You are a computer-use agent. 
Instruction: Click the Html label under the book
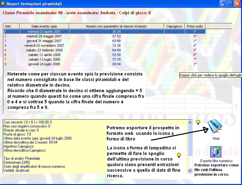pos(216,139)
